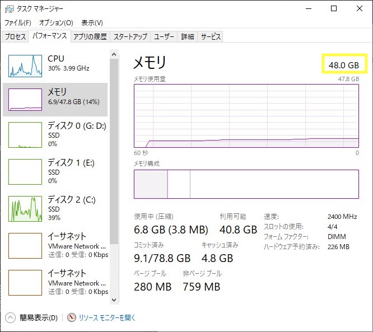Image resolution: width=373 pixels, height=332 pixels.
Task: Click the 40.8 GB available value
Action: tap(238, 230)
